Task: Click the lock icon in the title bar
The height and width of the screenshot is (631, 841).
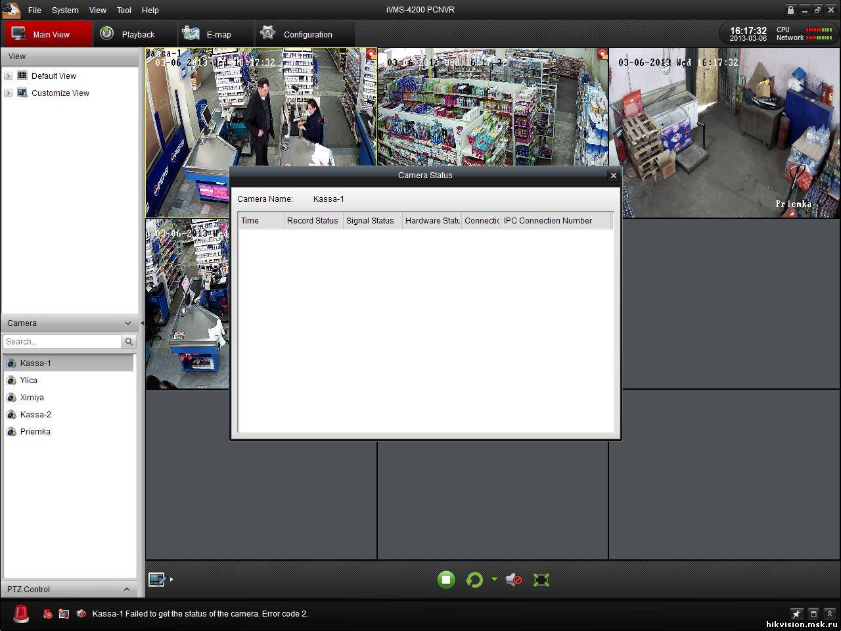Action: pyautogui.click(x=790, y=10)
